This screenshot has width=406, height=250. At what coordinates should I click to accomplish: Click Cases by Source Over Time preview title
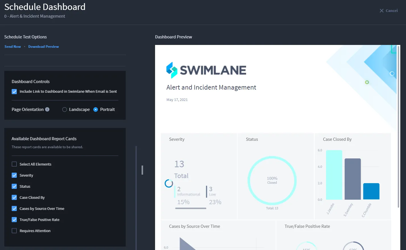195,226
